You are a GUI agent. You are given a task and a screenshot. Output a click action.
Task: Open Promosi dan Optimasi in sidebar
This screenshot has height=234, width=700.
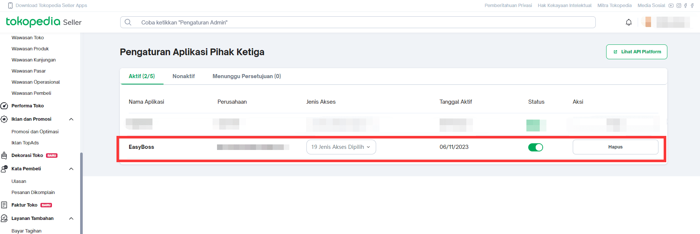[35, 132]
